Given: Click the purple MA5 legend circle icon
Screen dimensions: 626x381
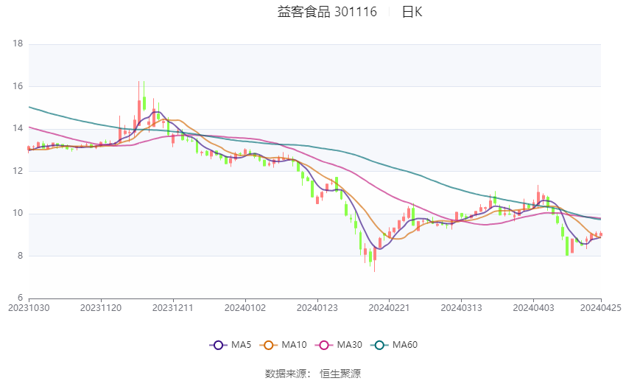Looking at the screenshot, I should coord(218,345).
